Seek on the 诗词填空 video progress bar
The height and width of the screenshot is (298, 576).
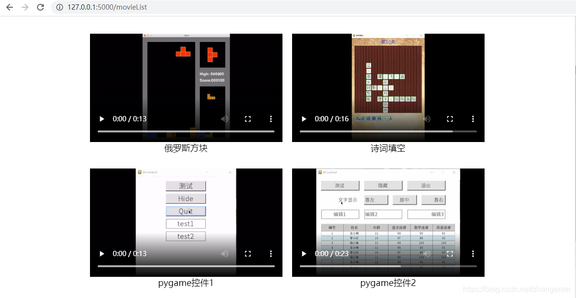pyautogui.click(x=388, y=131)
